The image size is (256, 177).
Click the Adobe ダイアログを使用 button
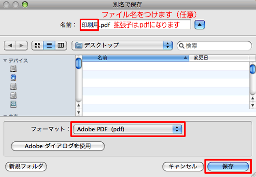[x=58, y=146]
